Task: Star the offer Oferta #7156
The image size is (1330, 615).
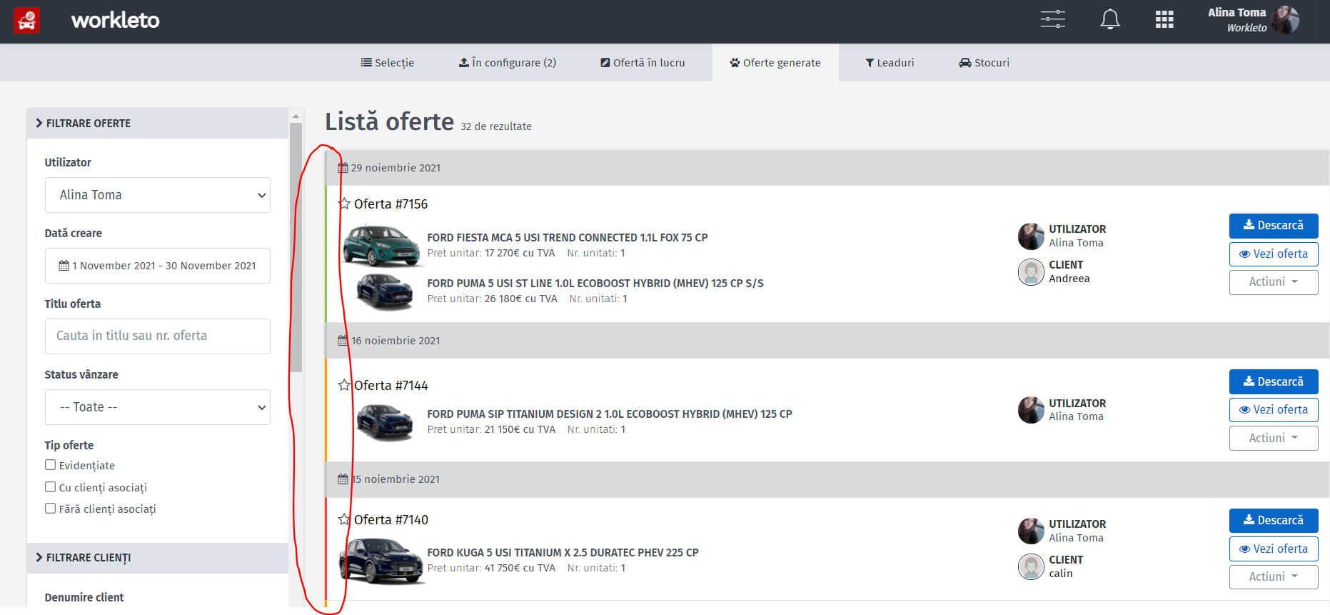Action: click(x=344, y=204)
